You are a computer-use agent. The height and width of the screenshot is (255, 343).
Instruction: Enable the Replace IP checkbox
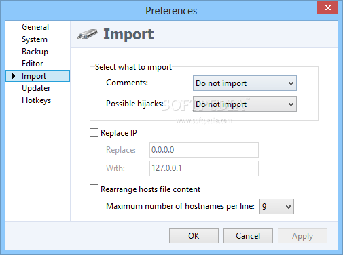point(94,133)
